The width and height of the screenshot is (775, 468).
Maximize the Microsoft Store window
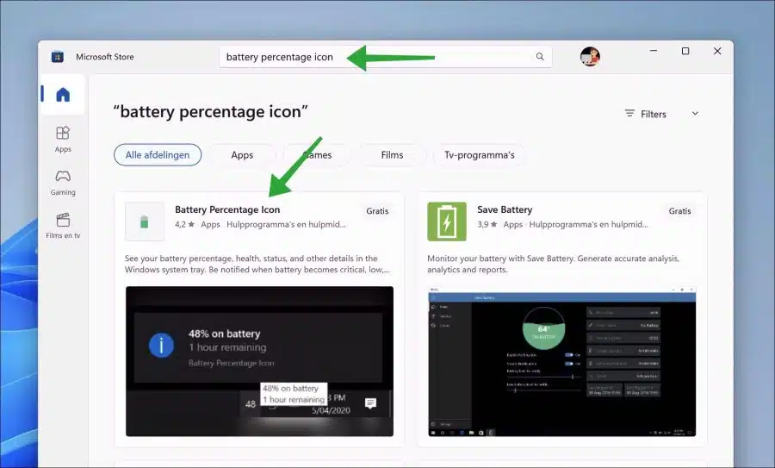point(685,51)
